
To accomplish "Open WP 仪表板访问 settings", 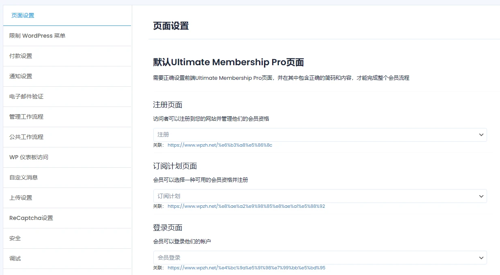I will [x=29, y=157].
